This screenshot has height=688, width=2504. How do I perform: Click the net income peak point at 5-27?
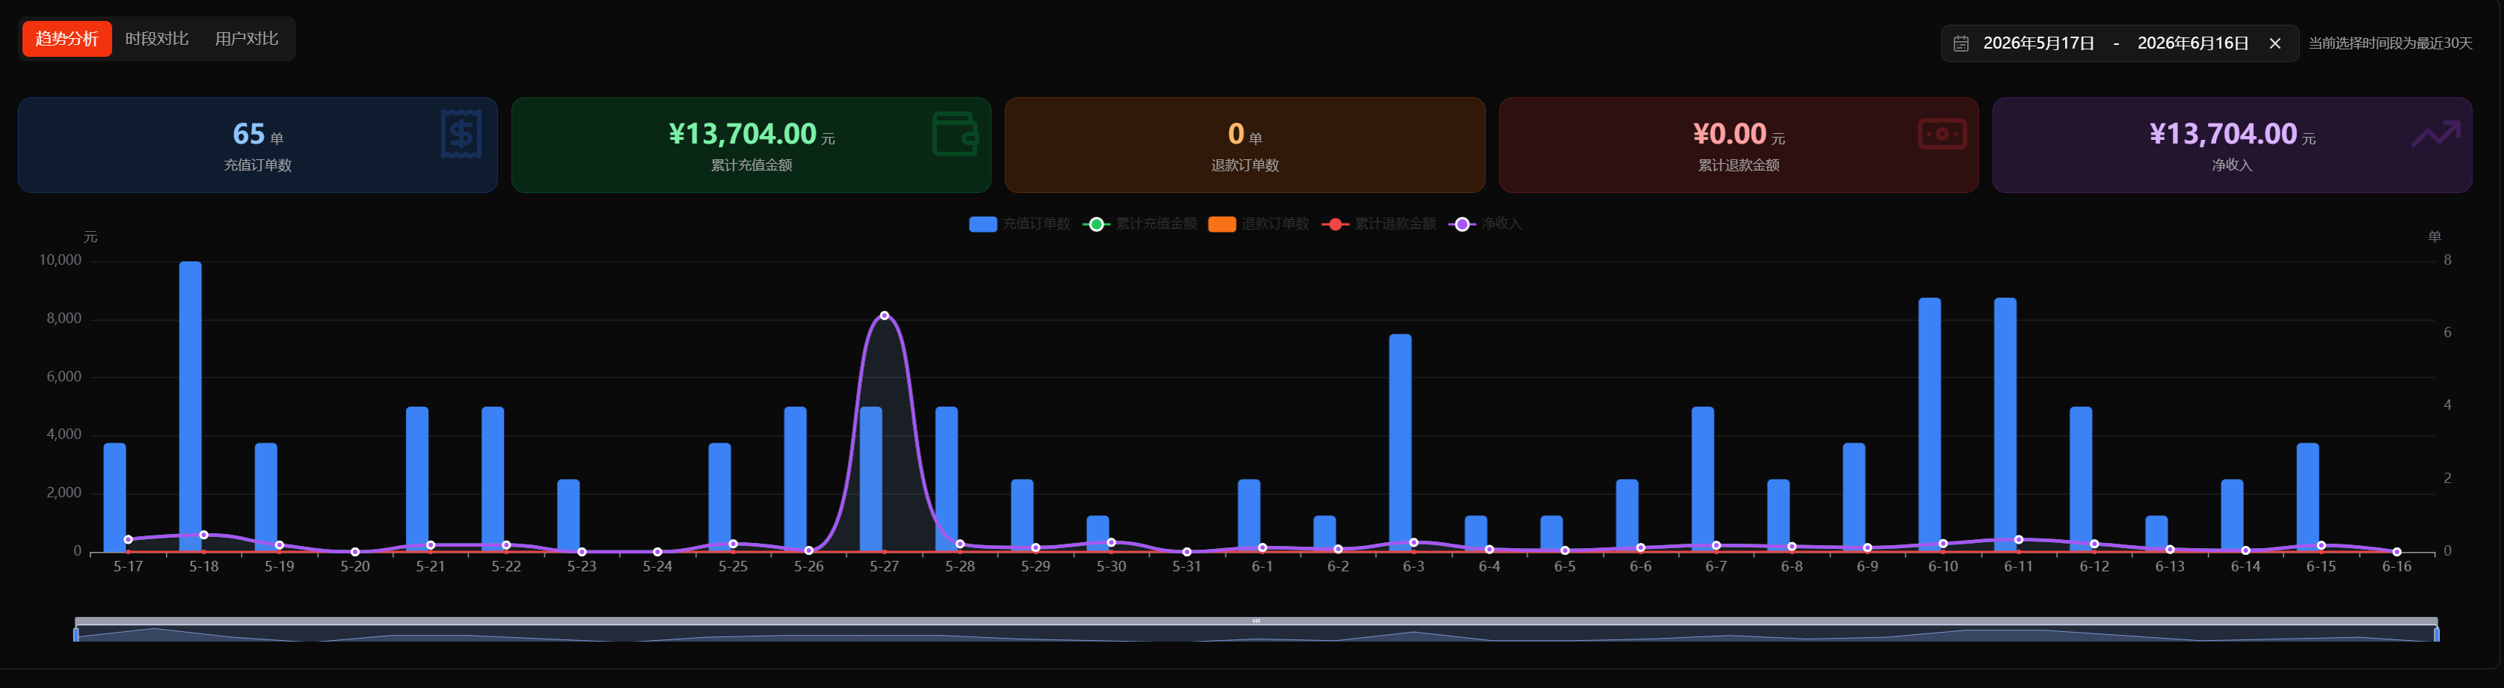tap(884, 316)
